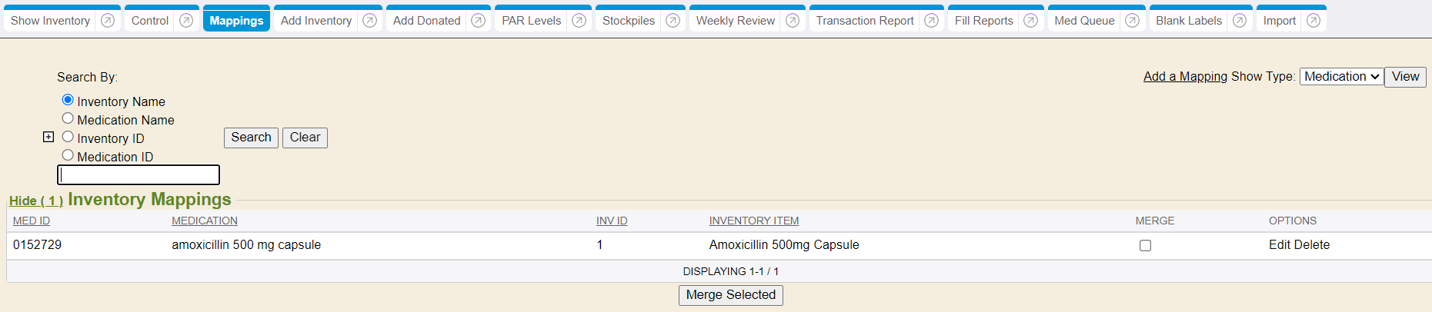Click the Import tab's pop-out arrow icon
1432x312 pixels.
click(1314, 21)
